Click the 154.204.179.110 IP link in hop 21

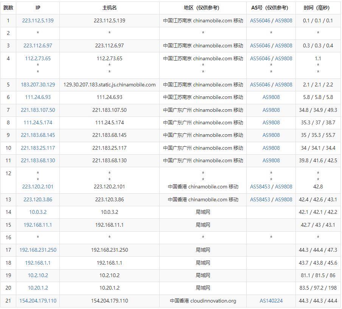38,301
